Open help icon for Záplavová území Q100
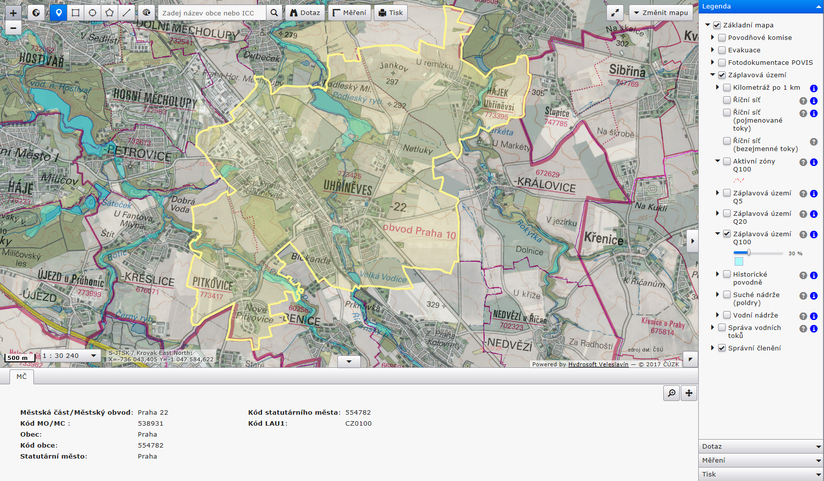 click(x=803, y=235)
